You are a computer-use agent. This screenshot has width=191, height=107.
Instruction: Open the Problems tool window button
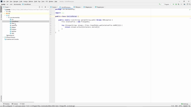click(x=7, y=104)
